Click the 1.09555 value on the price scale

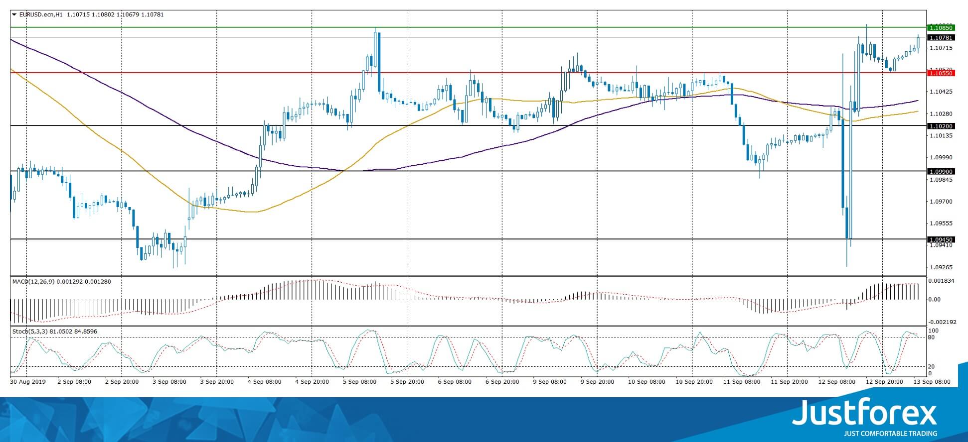pos(941,223)
